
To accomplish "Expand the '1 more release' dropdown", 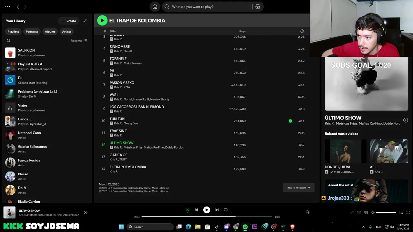I will point(298,188).
